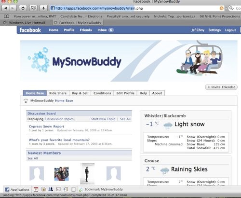Open the standing man member thumbnail
The height and width of the screenshot is (198, 241).
87,173
